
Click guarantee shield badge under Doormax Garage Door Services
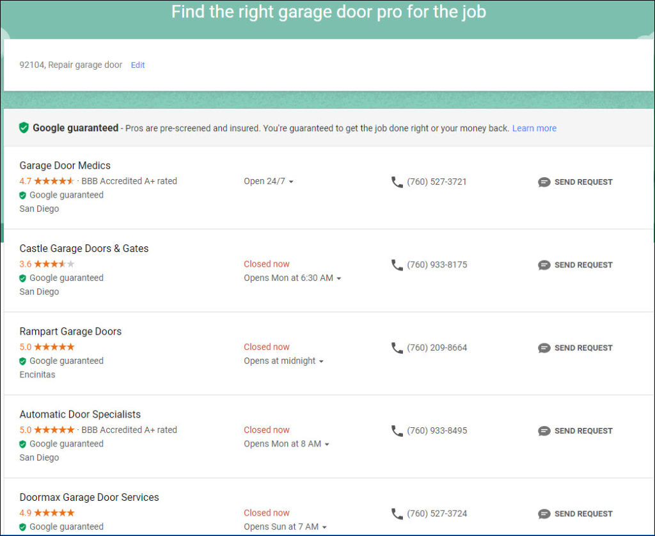22,527
